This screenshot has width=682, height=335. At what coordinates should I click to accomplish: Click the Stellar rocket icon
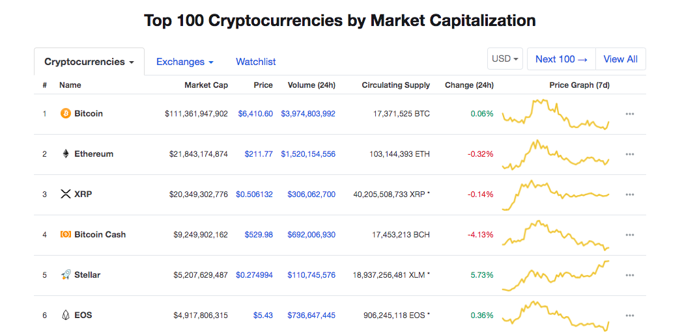65,275
